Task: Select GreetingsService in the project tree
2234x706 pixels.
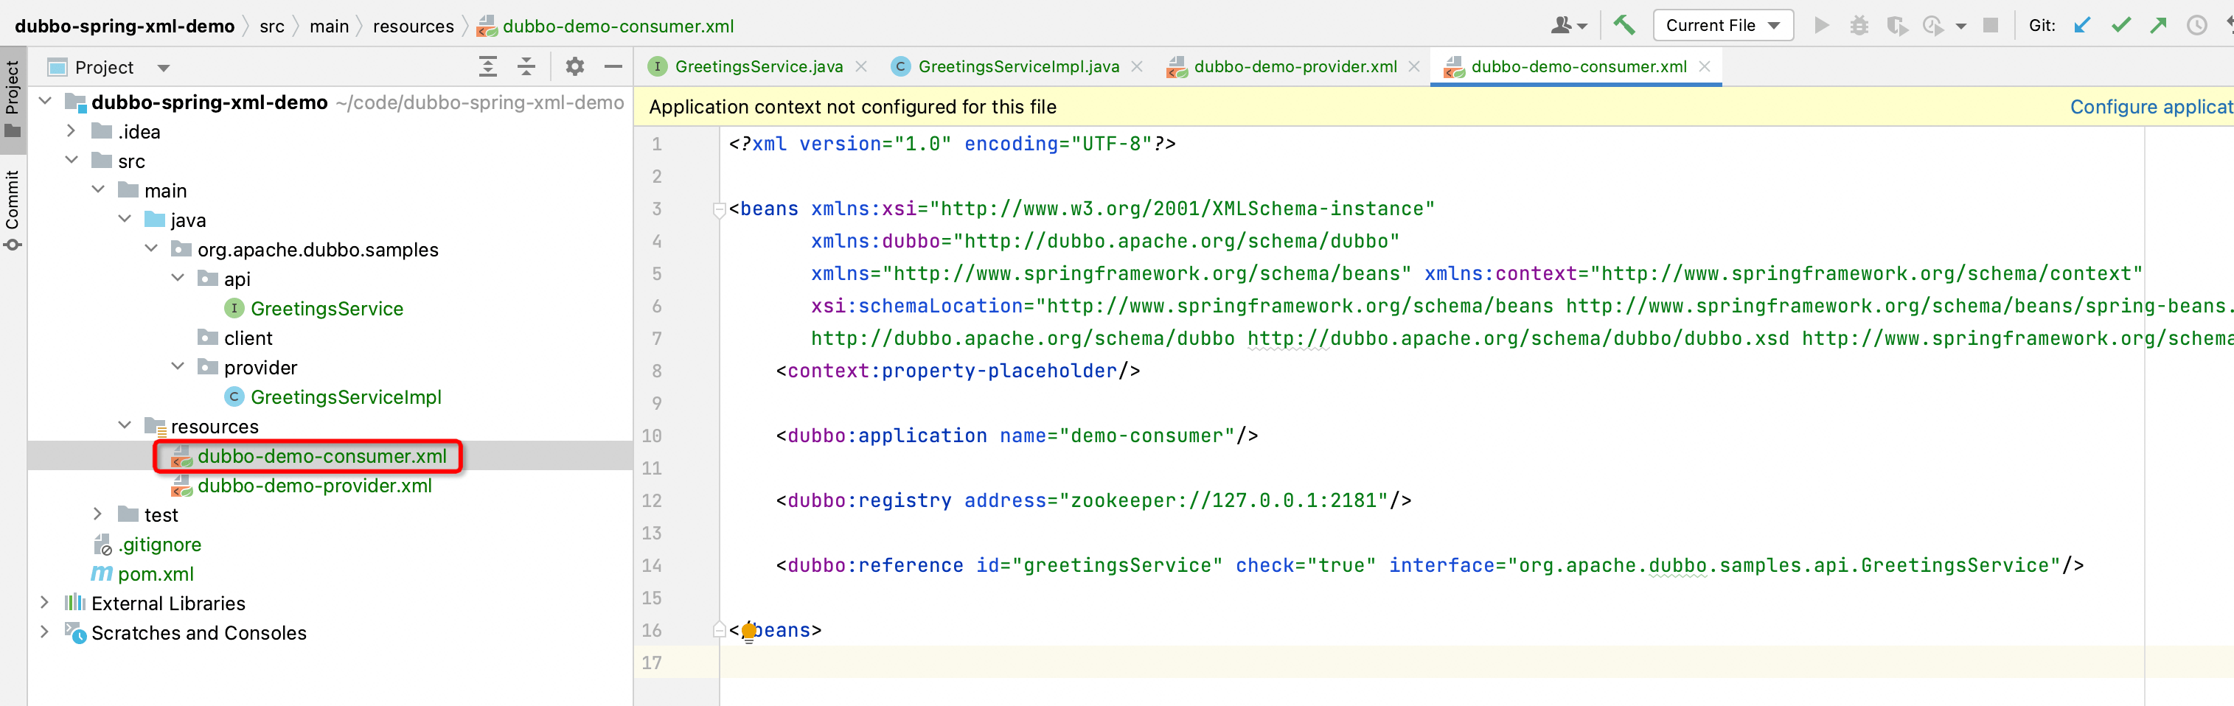Action: pos(327,309)
